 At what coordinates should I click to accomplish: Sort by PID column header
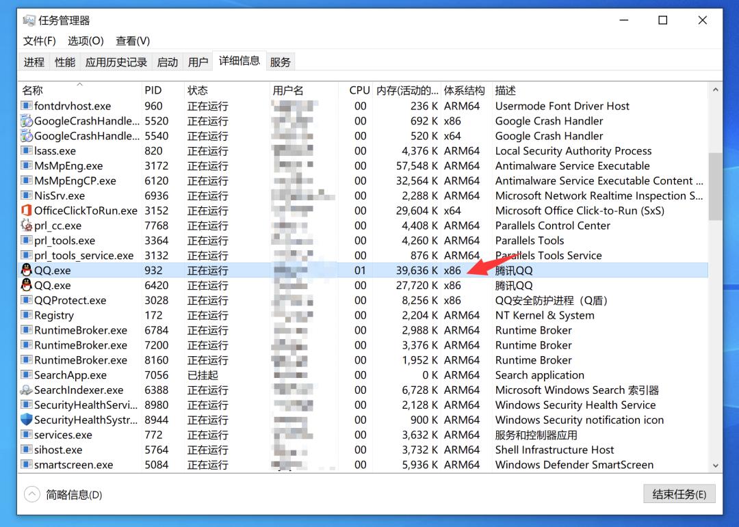click(153, 90)
